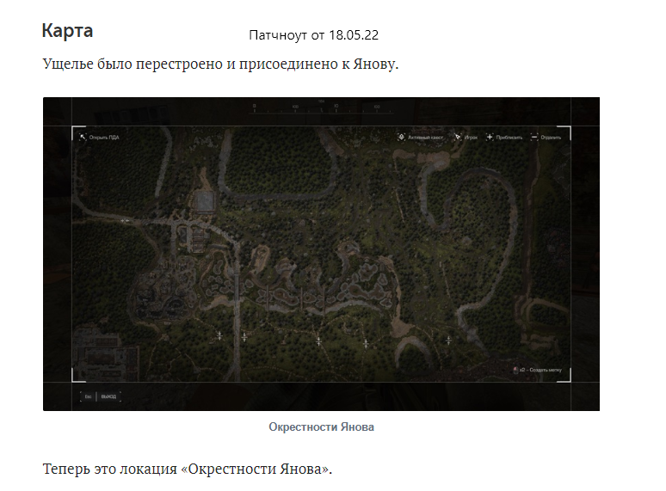666x491 pixels.
Task: Click the rightmost crossroad marker on map
Action: (448, 340)
